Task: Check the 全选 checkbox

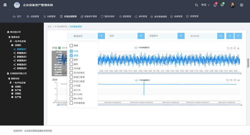Action: (x=71, y=45)
